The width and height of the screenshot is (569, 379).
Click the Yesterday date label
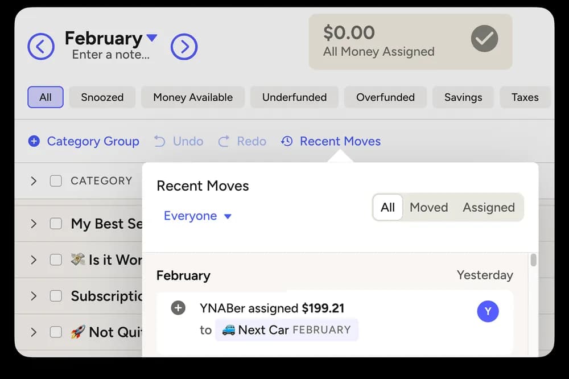[485, 275]
